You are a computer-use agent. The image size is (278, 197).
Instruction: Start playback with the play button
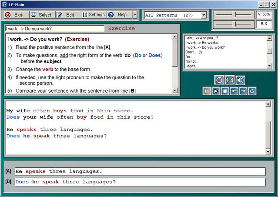coord(216,91)
